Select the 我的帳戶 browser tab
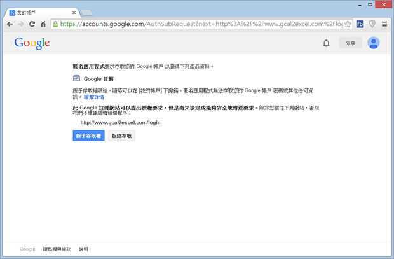 pos(42,13)
